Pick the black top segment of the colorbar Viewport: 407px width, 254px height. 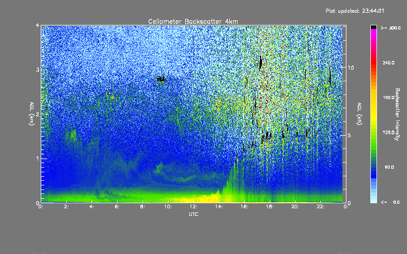(x=373, y=27)
